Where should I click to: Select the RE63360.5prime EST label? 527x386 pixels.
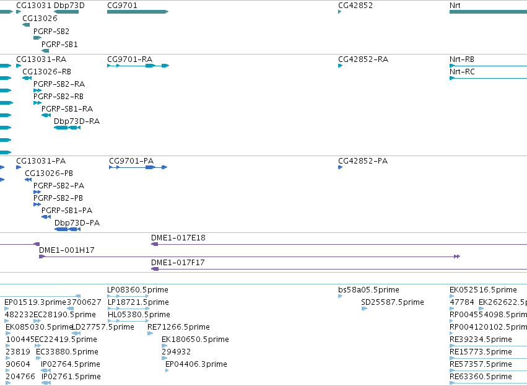coord(481,377)
